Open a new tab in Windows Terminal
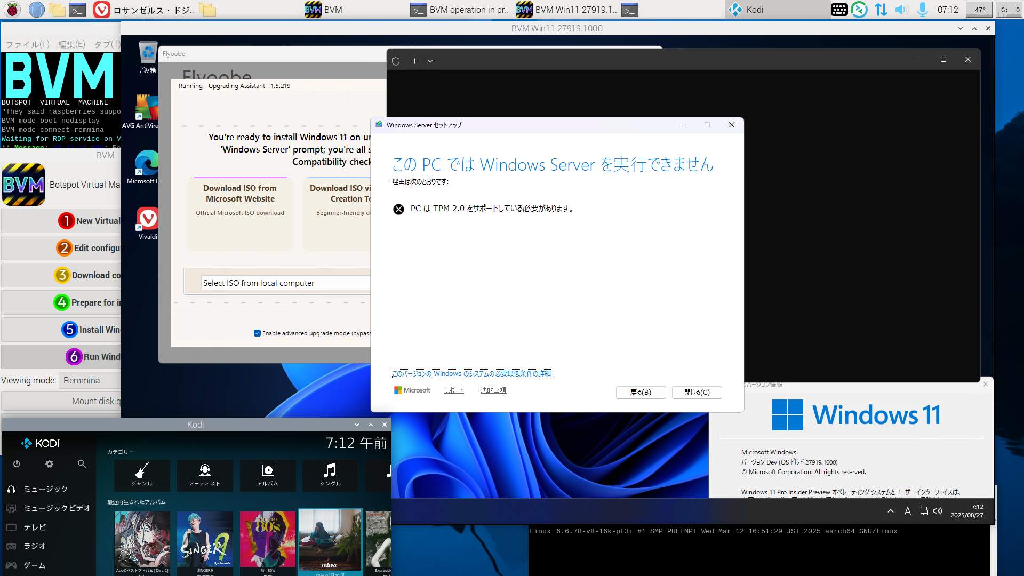Viewport: 1024px width, 576px height. (414, 61)
